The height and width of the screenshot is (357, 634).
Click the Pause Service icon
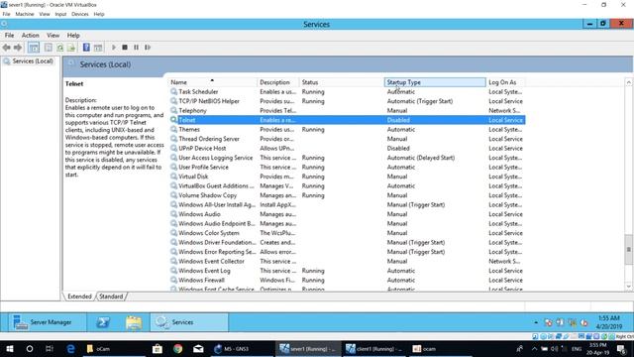coord(137,48)
